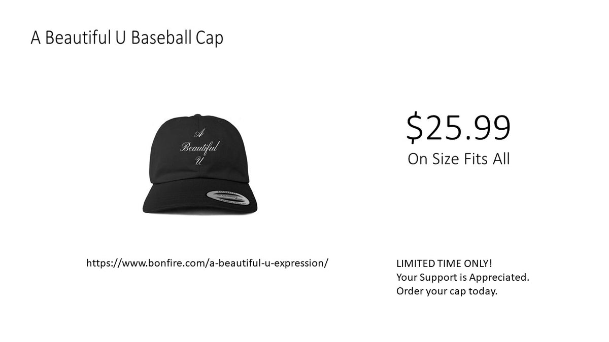Click the word 'Appreciated' in the support line
The image size is (609, 342).
(x=498, y=278)
